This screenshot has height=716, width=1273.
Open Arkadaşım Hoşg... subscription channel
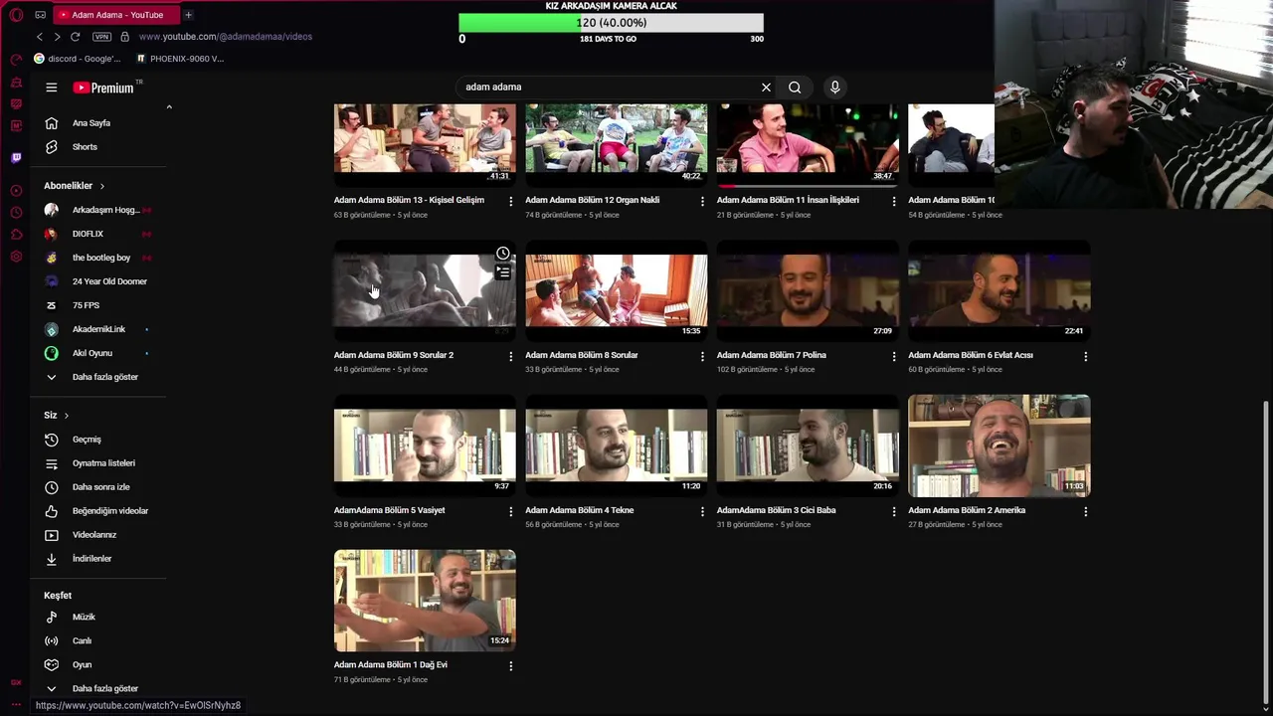point(99,210)
